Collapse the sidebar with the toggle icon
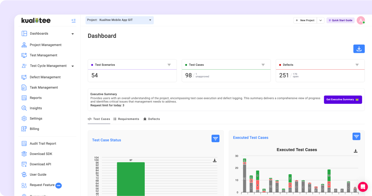This screenshot has width=372, height=196. [x=74, y=21]
